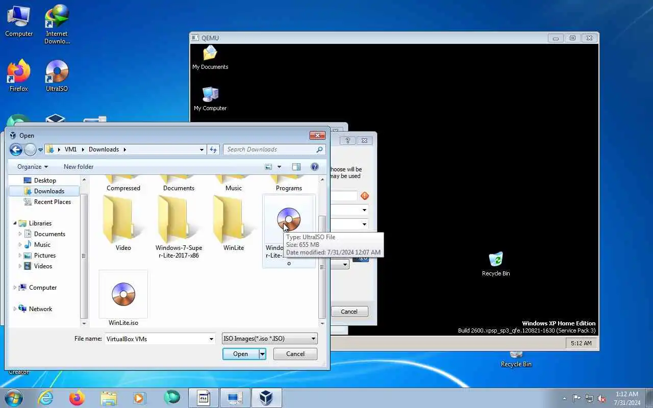This screenshot has height=408, width=653.
Task: Click the help button of VirtualBox dialog
Action: 348,141
